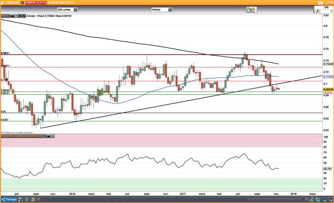Click the Qté quantity input field
The height and width of the screenshot is (203, 334).
[x=326, y=11]
